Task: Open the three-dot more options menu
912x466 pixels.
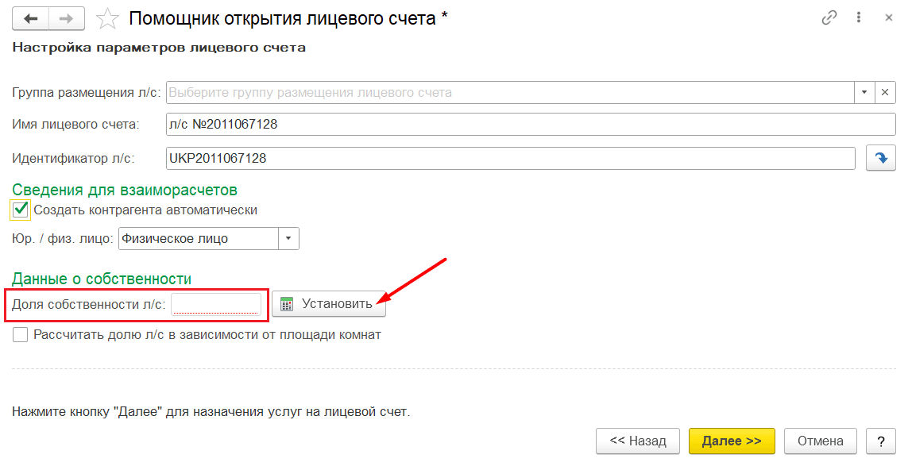Action: point(859,17)
